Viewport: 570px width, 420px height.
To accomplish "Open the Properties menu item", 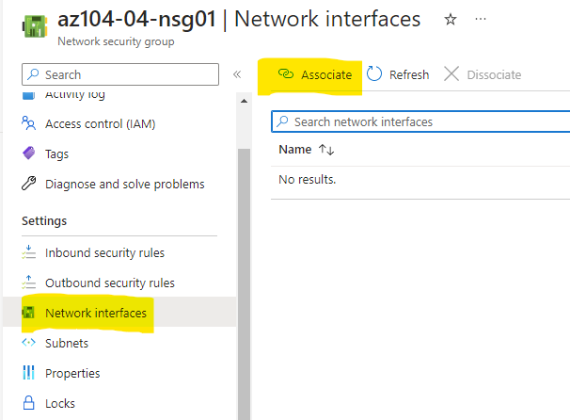I will click(x=72, y=374).
